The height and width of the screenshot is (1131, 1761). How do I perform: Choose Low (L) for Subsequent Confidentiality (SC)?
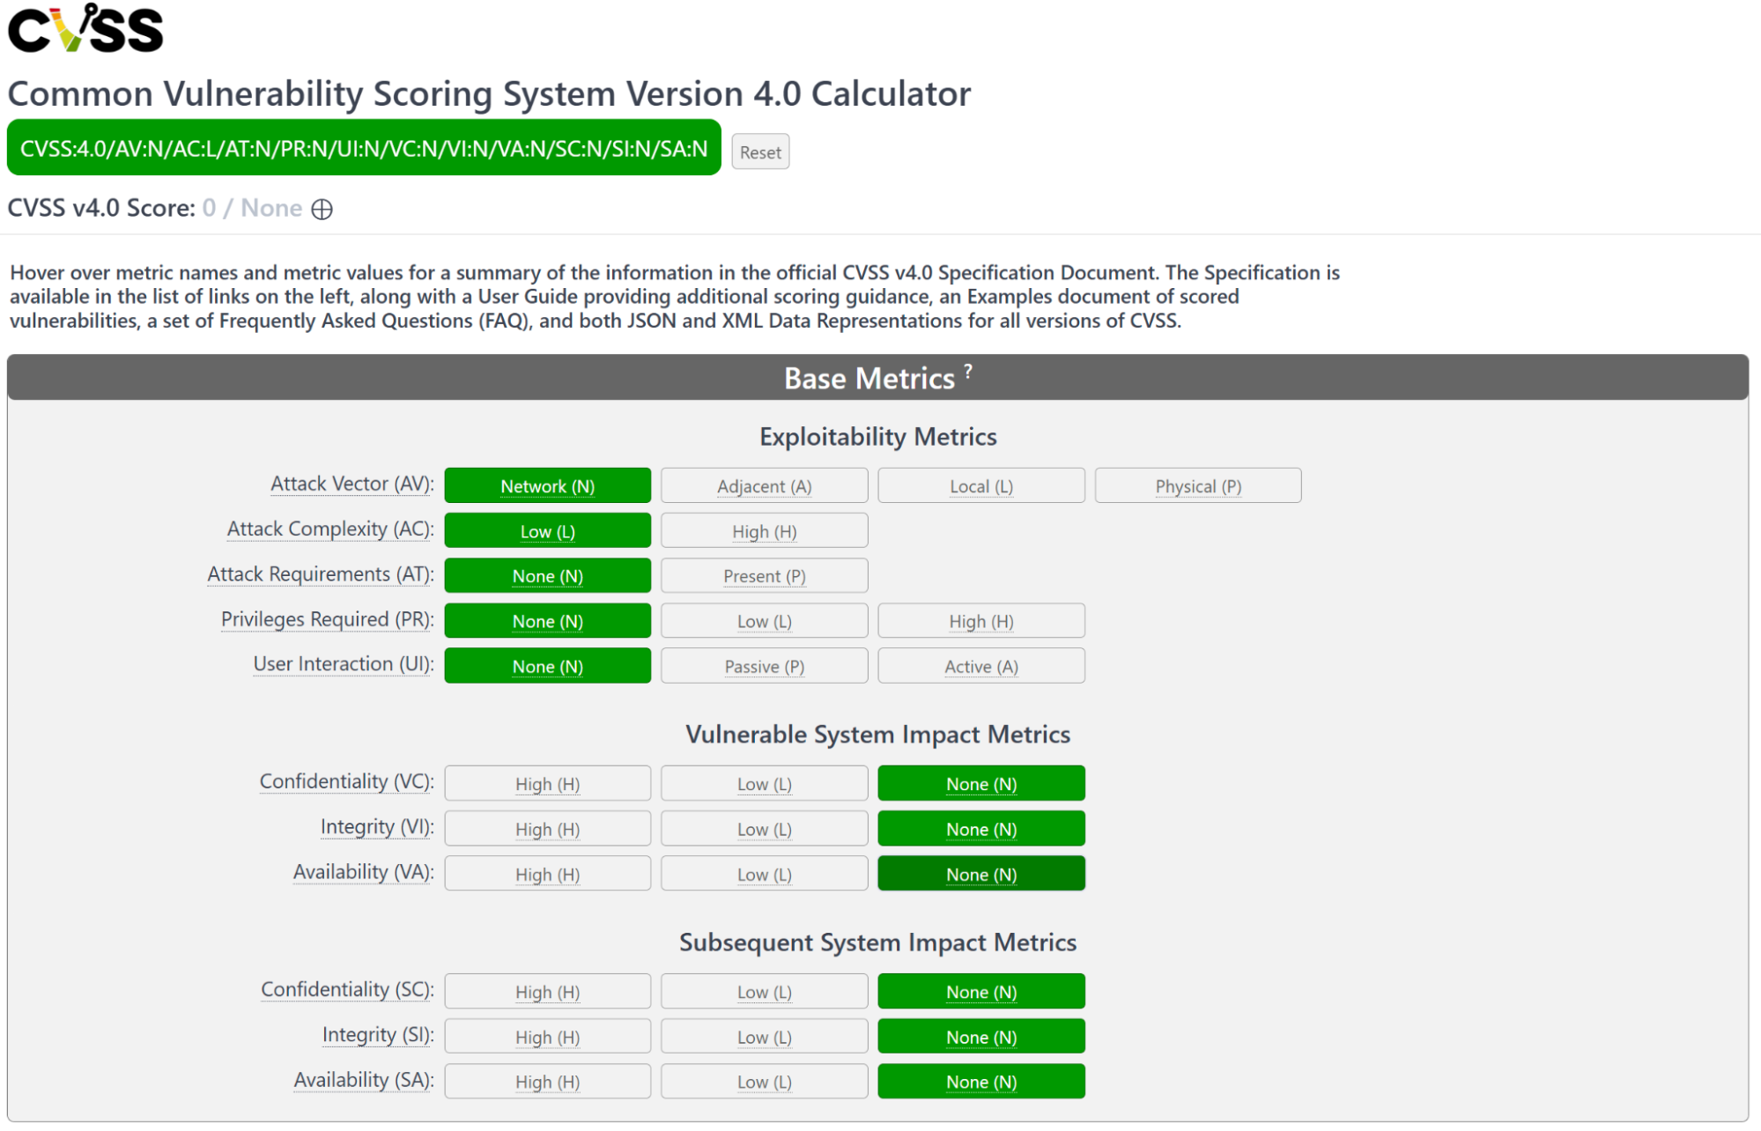coord(764,992)
